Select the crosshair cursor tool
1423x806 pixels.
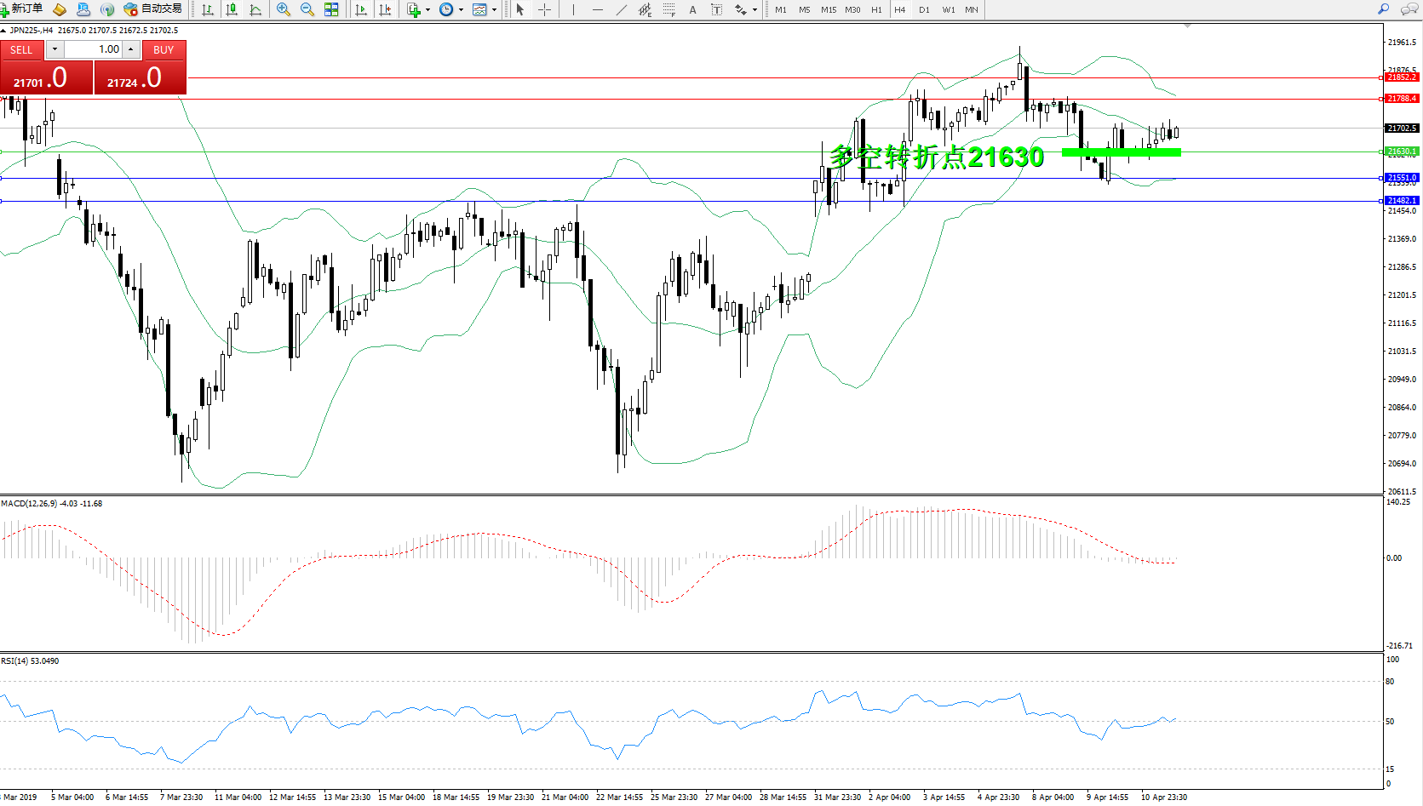pyautogui.click(x=544, y=9)
